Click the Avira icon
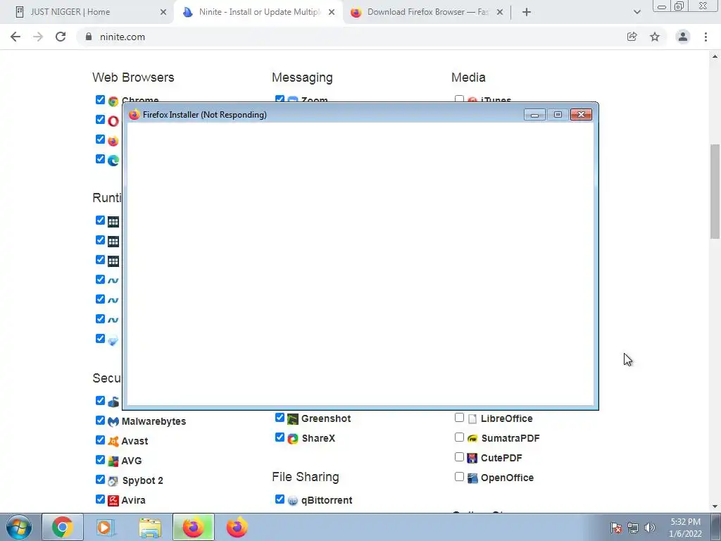 [113, 501]
